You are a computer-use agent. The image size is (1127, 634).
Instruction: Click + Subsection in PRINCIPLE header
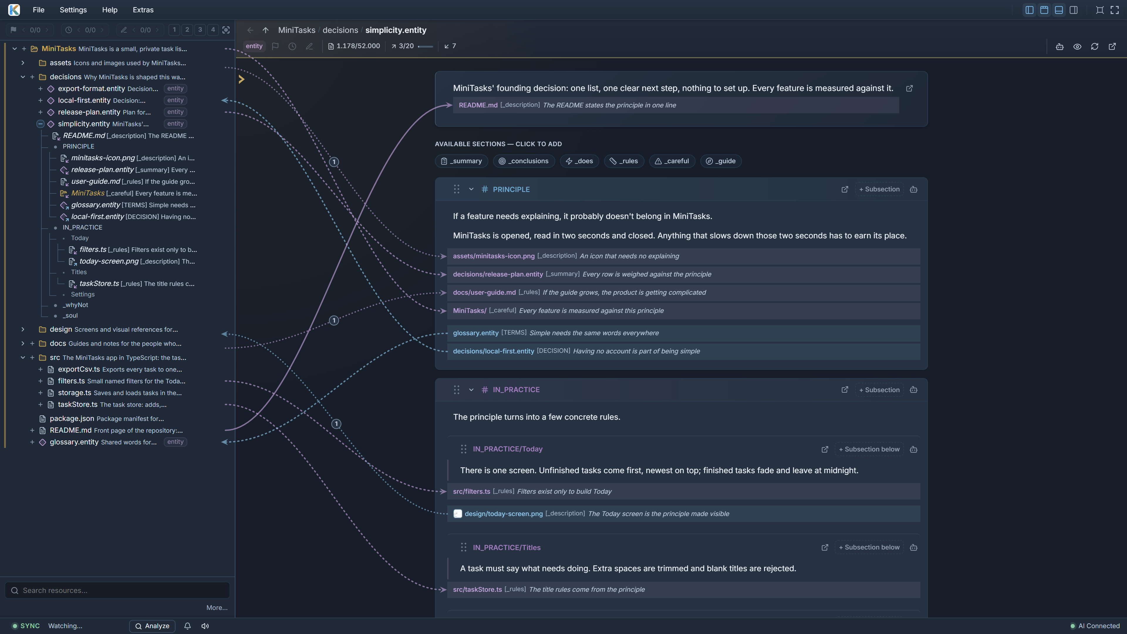coord(879,189)
